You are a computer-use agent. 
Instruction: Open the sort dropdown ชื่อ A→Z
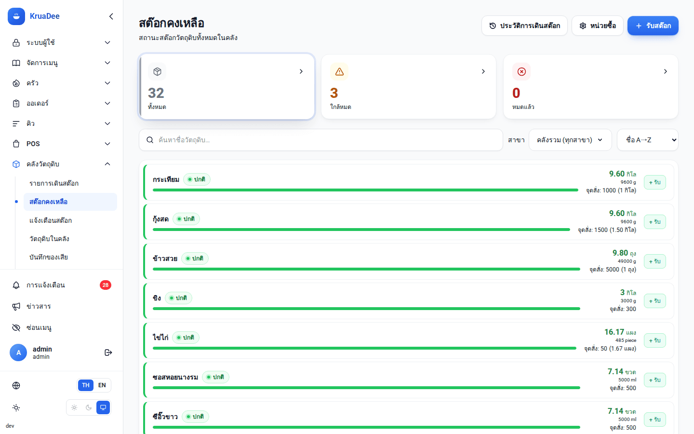tap(648, 140)
